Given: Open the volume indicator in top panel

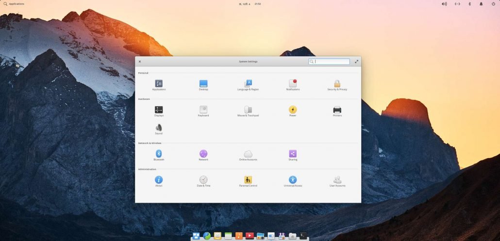Looking at the screenshot, I should click(x=444, y=4).
